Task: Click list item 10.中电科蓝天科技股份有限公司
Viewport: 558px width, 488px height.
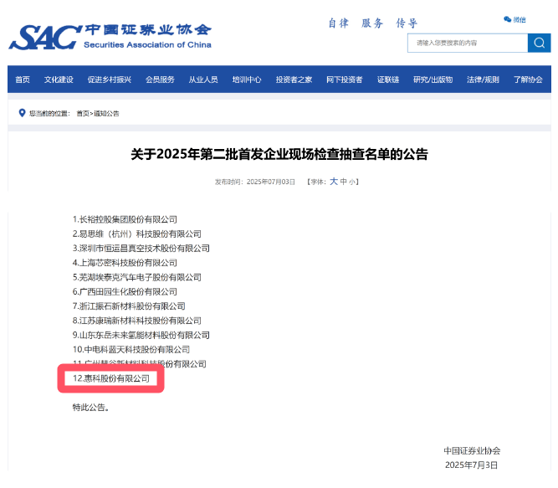Action: pyautogui.click(x=131, y=350)
